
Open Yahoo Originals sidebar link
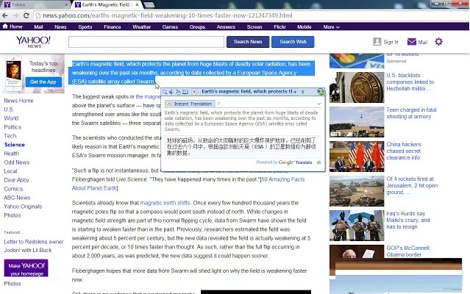point(23,207)
